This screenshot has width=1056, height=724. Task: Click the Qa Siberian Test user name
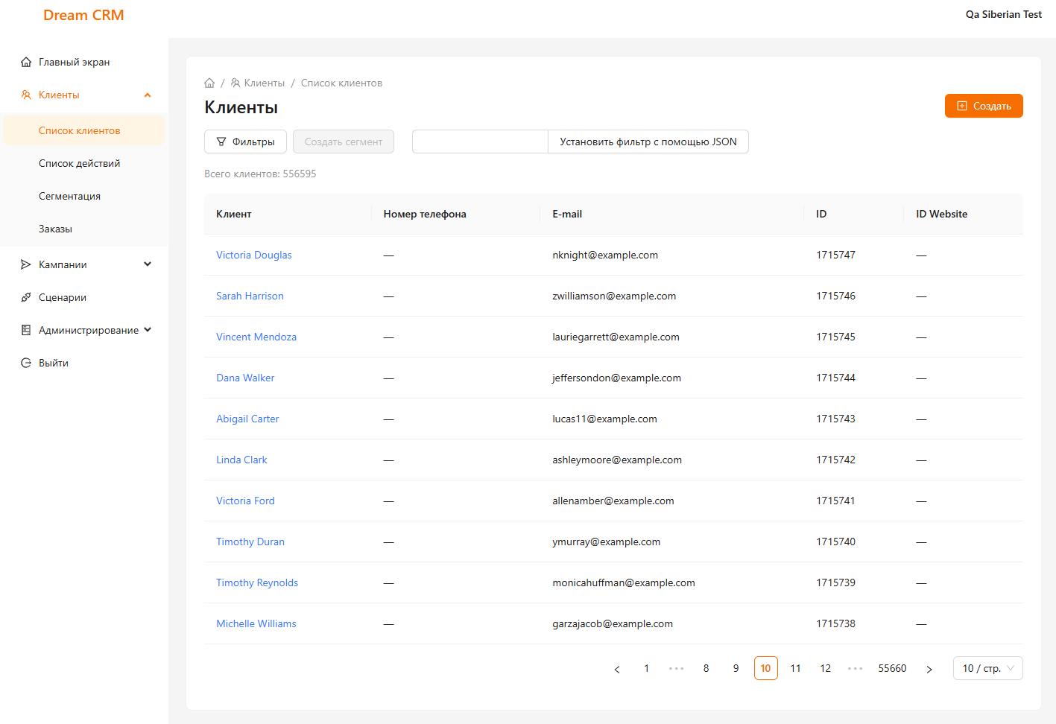[1004, 14]
